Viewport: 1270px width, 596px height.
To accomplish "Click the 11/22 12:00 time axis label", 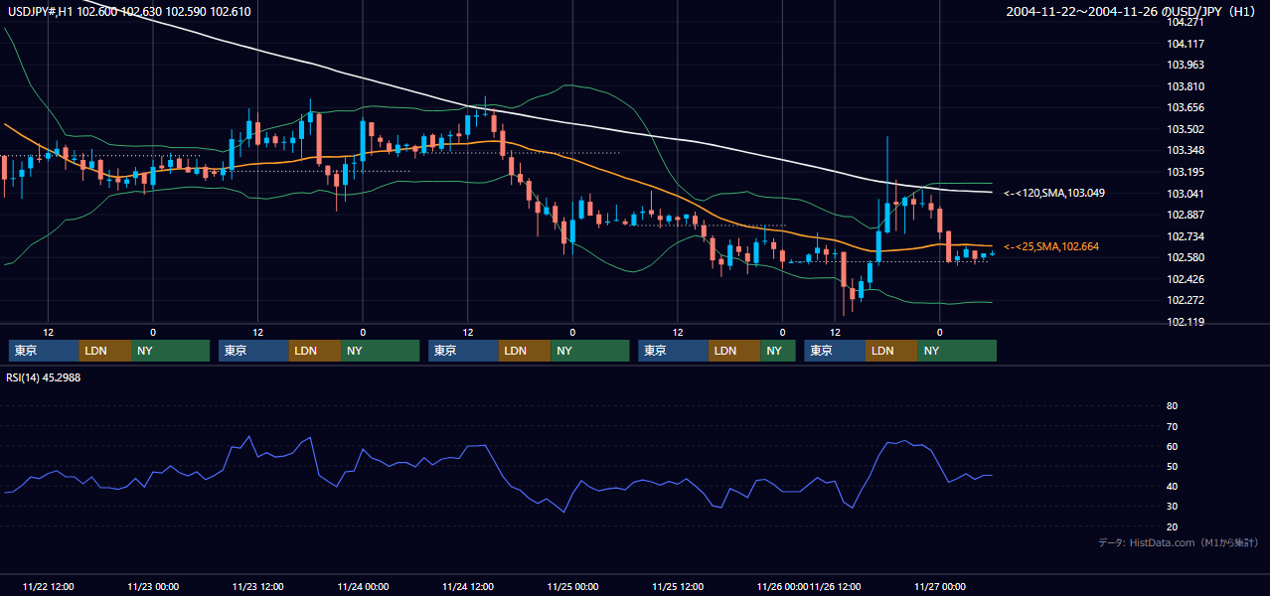I will pos(48,587).
